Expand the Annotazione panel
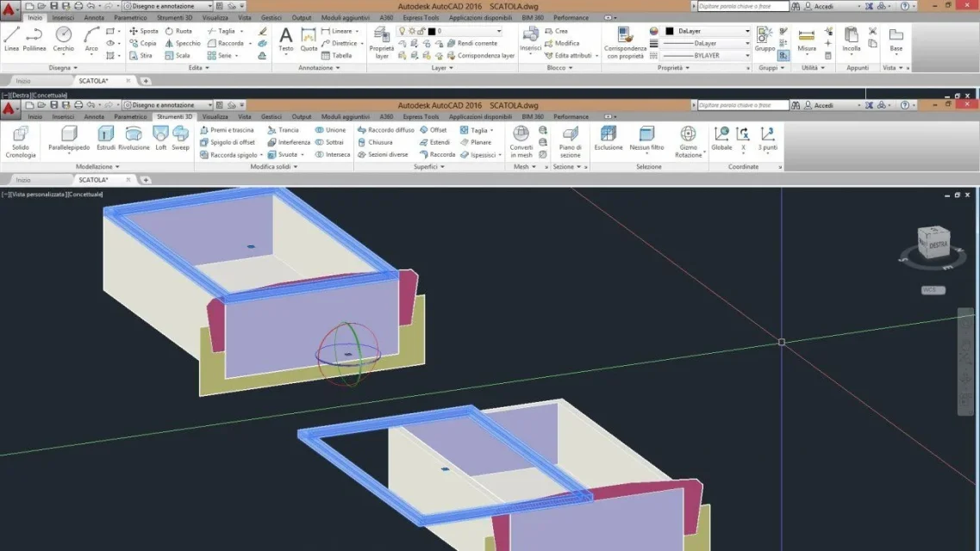The image size is (980, 551). click(319, 68)
